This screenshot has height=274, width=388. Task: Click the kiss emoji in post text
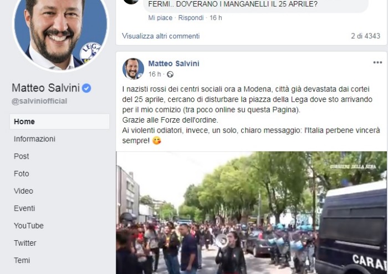click(157, 140)
